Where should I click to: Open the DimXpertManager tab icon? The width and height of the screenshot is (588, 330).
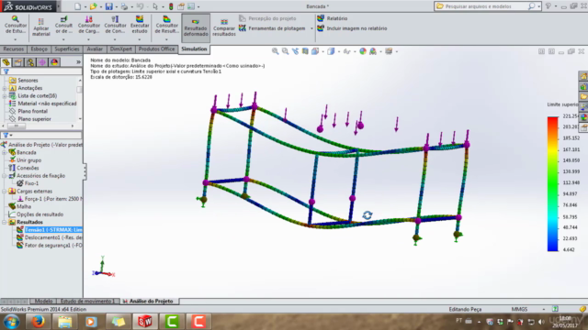42,62
